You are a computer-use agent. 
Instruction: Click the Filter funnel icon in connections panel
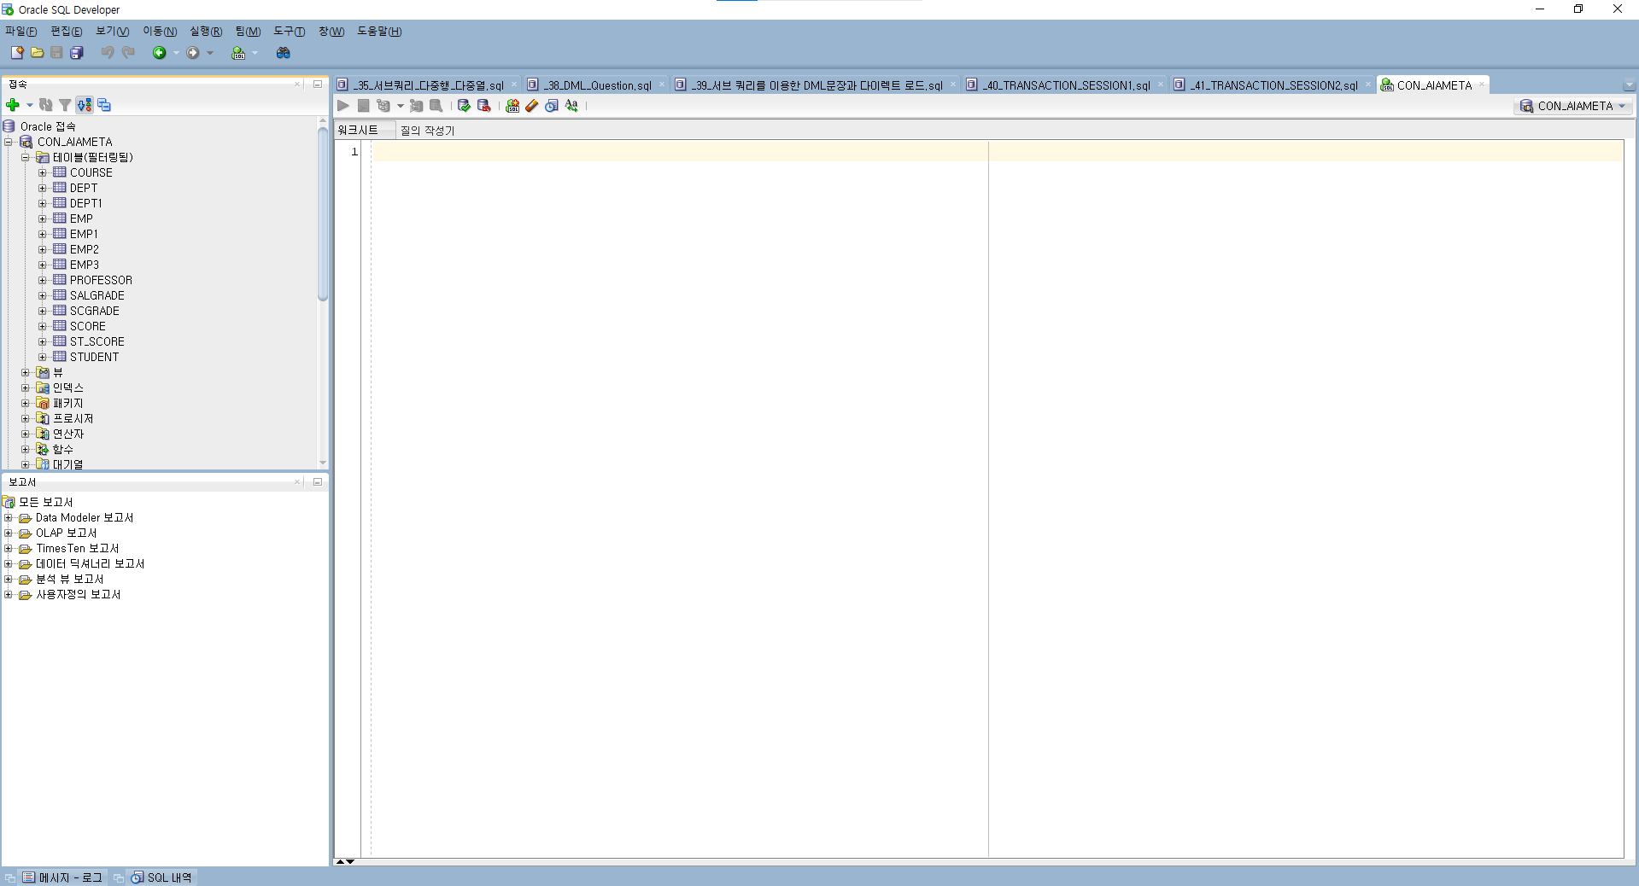[65, 105]
